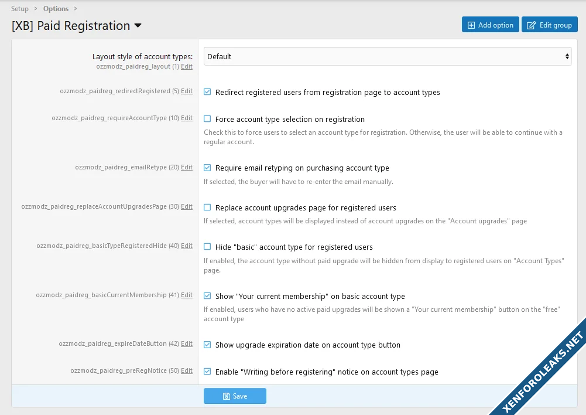
Task: Uncheck Redirect registered users from registration page
Action: [x=207, y=92]
